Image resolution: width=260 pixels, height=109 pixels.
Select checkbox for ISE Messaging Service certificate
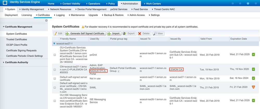tap(55, 101)
